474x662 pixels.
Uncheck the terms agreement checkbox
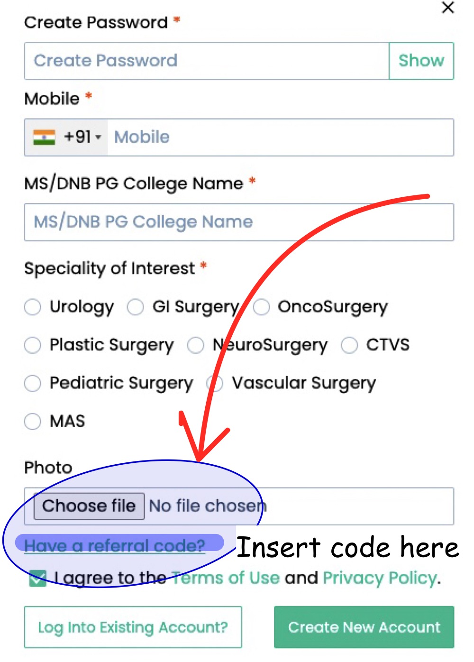38,578
